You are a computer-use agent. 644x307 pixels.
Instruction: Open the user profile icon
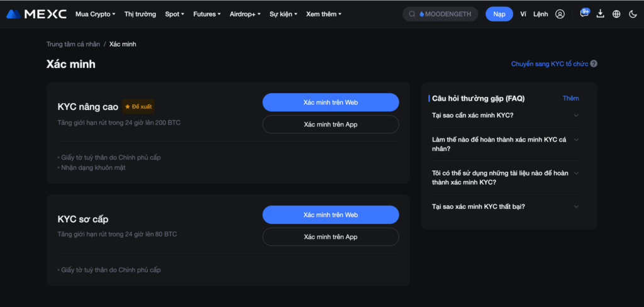tap(560, 14)
